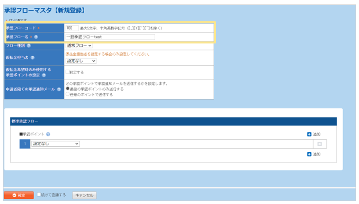Click upper 追加 plus icon above approval row
The image size is (359, 204).
(x=309, y=134)
